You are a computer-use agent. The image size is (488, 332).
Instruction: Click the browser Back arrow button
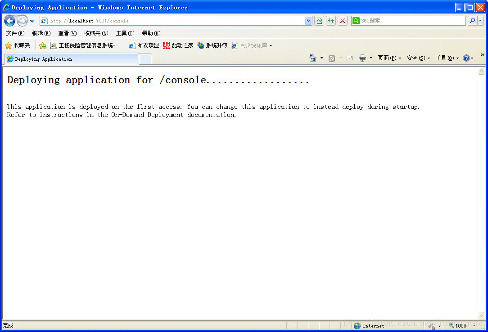[9, 21]
